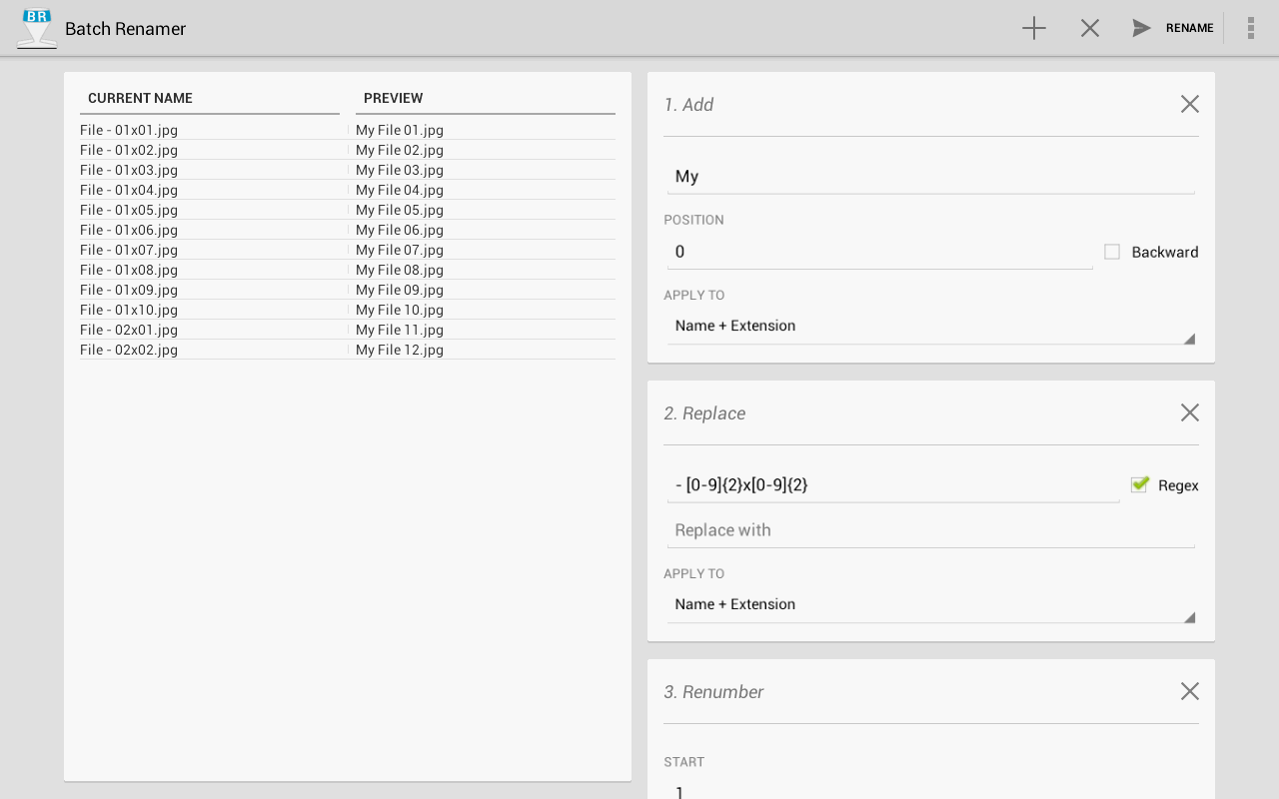The height and width of the screenshot is (799, 1279).
Task: Select file 'File - 01x08.jpg'
Action: tap(129, 270)
